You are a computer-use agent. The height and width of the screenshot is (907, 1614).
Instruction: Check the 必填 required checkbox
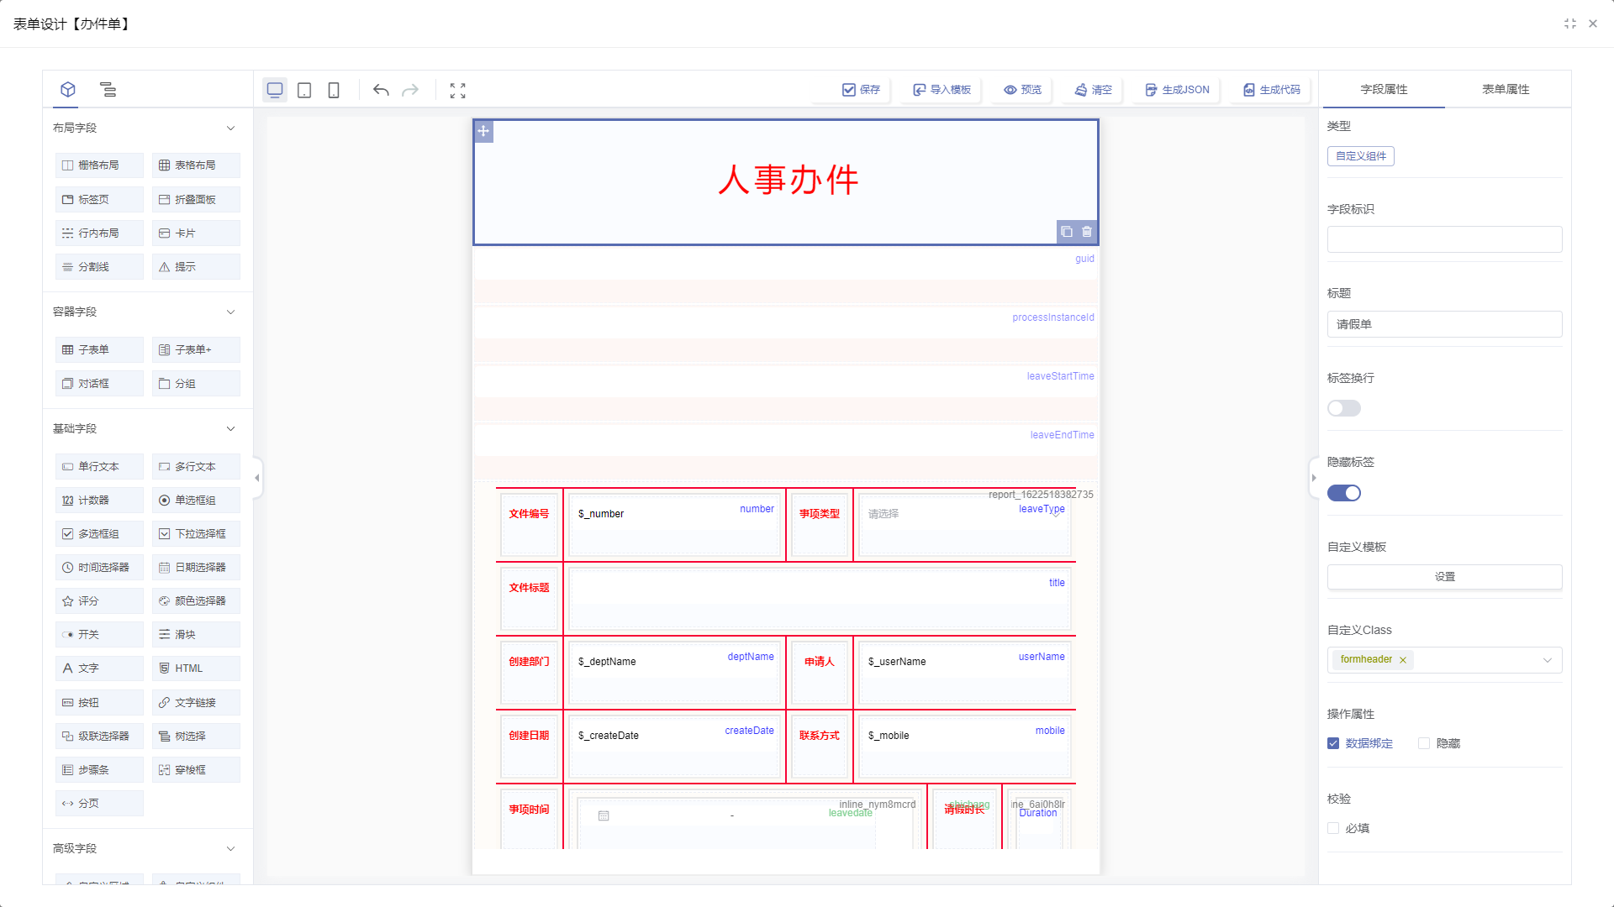coord(1333,828)
